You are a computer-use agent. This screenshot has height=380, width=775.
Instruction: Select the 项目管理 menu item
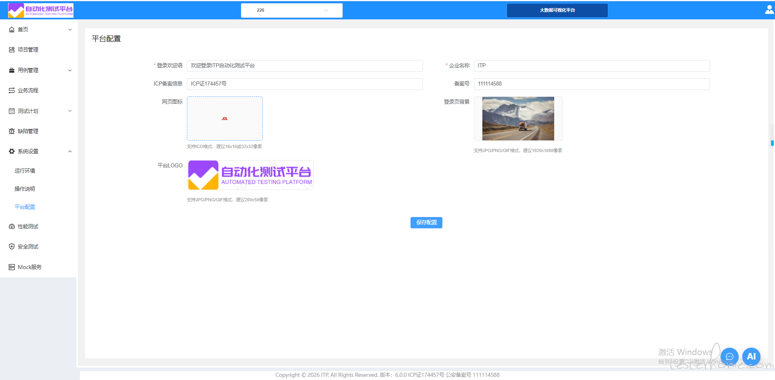pyautogui.click(x=28, y=50)
